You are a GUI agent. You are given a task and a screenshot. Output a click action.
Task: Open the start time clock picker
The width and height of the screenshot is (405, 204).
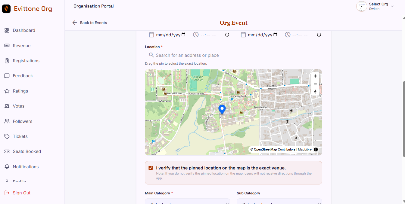click(227, 35)
